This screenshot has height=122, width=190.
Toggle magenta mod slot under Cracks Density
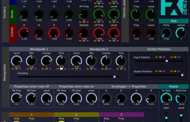click(88, 41)
